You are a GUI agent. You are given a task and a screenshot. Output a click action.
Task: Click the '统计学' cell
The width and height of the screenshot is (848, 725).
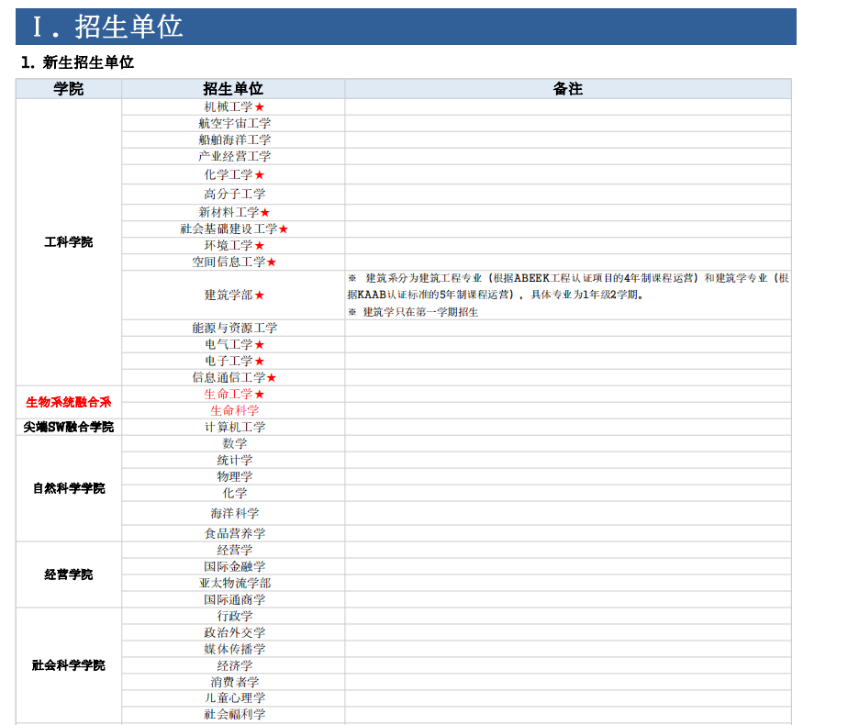click(x=233, y=460)
